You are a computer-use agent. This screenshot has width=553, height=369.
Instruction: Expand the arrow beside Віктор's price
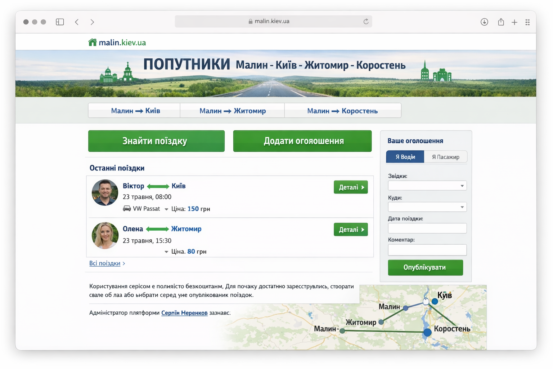coord(166,209)
